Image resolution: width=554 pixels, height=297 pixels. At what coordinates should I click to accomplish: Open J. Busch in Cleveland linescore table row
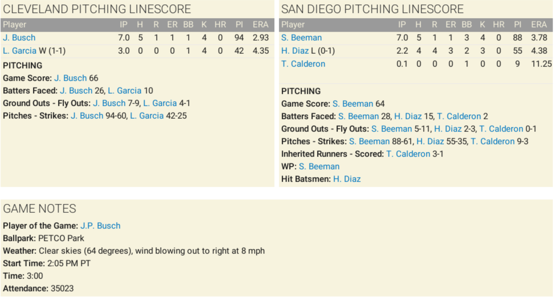pyautogui.click(x=19, y=38)
